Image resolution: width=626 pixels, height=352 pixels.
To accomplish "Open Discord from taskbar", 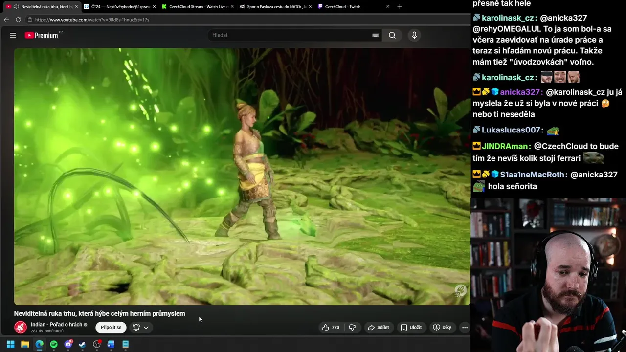I will point(68,344).
